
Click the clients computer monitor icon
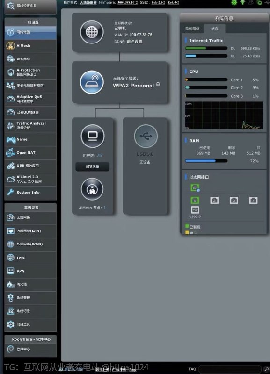93,136
